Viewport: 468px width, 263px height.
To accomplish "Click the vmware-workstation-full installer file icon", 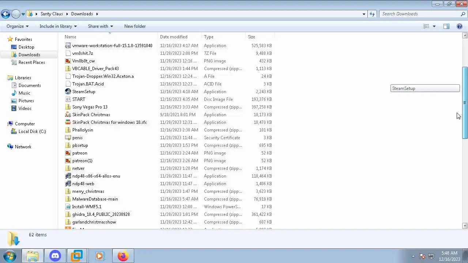I will pyautogui.click(x=68, y=46).
